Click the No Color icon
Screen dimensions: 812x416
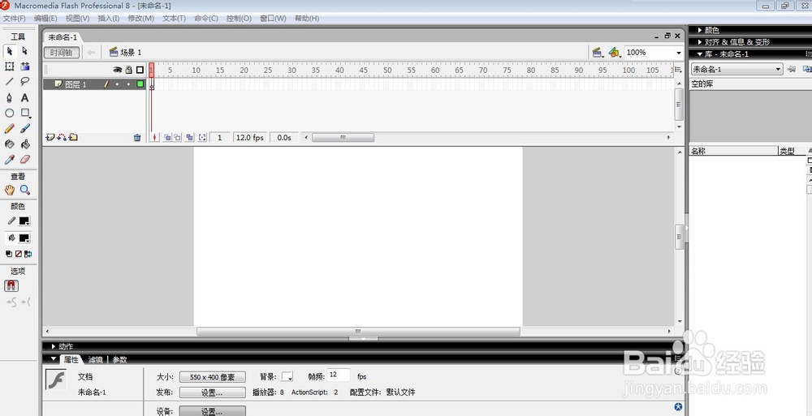coord(18,254)
